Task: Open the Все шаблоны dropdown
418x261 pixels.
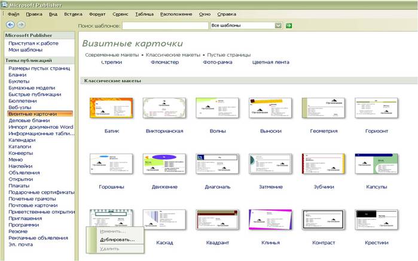Action: [x=278, y=26]
